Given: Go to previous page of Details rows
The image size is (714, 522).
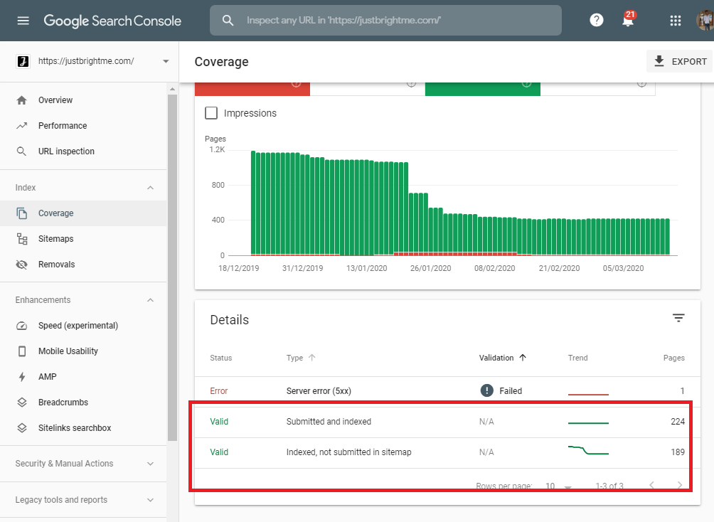Looking at the screenshot, I should (651, 484).
